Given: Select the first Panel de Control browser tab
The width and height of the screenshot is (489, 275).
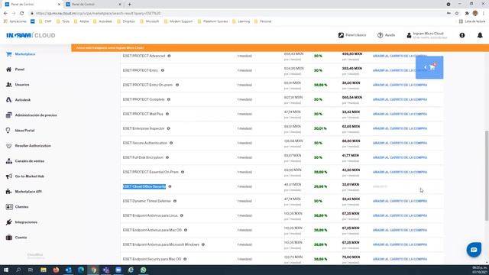Looking at the screenshot, I should tap(32, 5).
